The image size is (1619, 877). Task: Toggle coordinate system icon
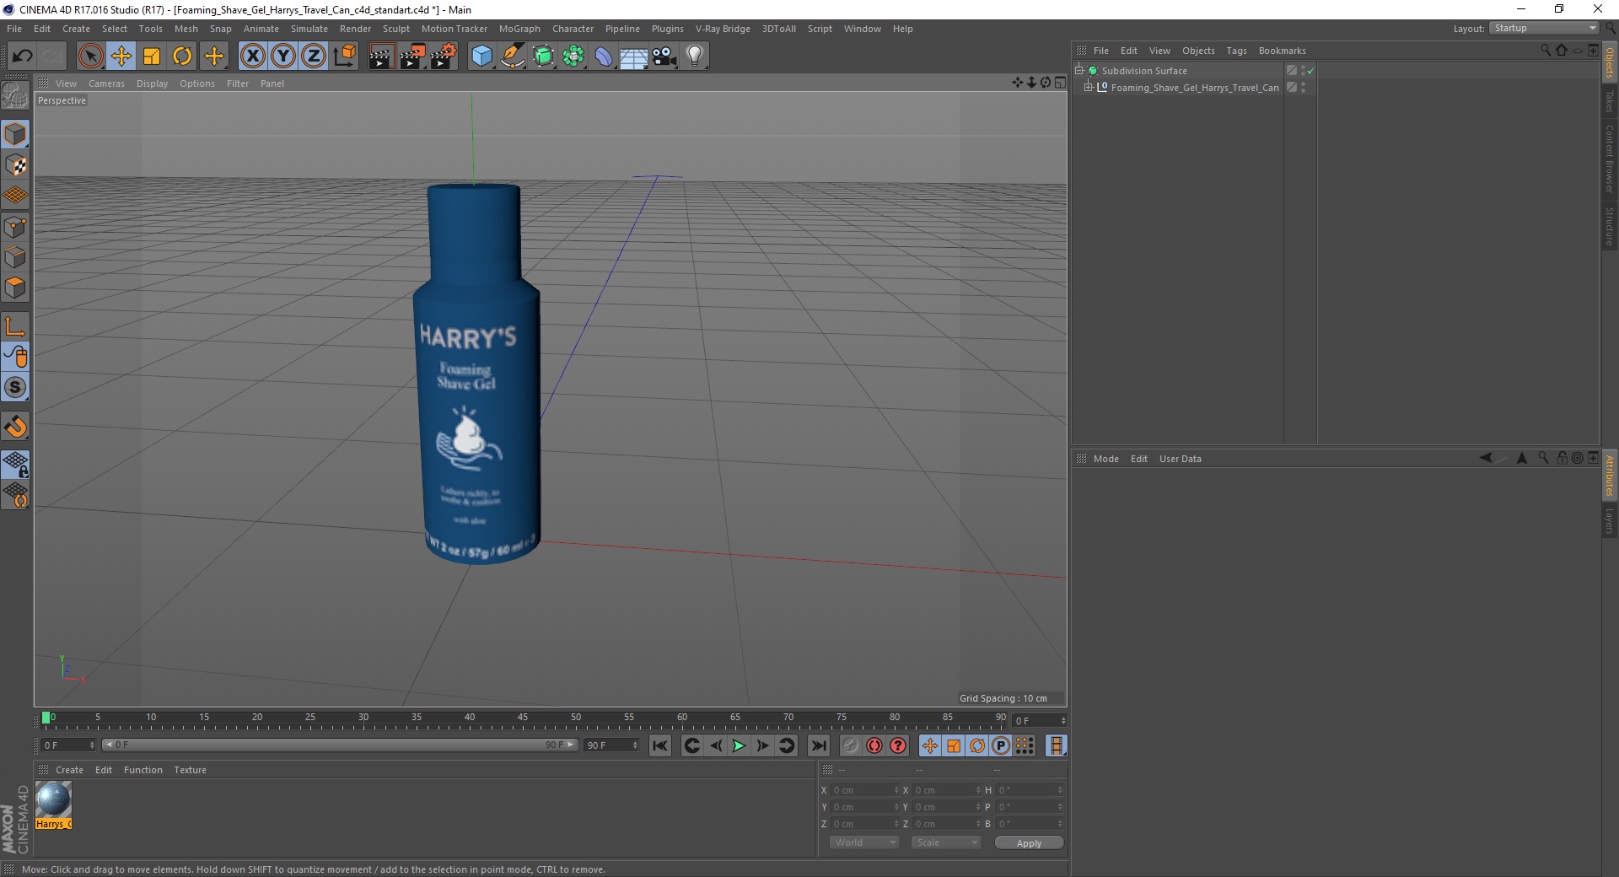pyautogui.click(x=345, y=56)
